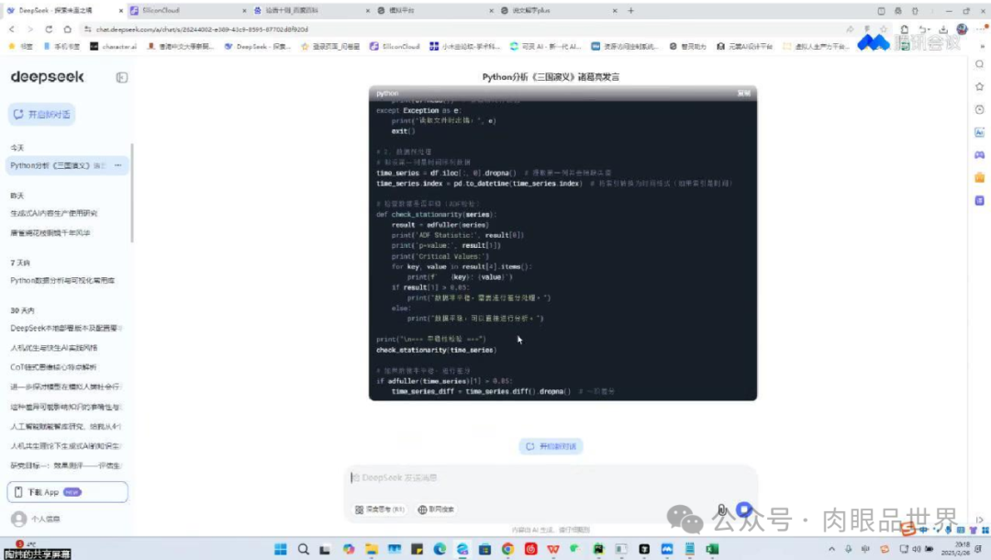Image resolution: width=991 pixels, height=560 pixels.
Task: Go forward in browser history
Action: tap(29, 29)
